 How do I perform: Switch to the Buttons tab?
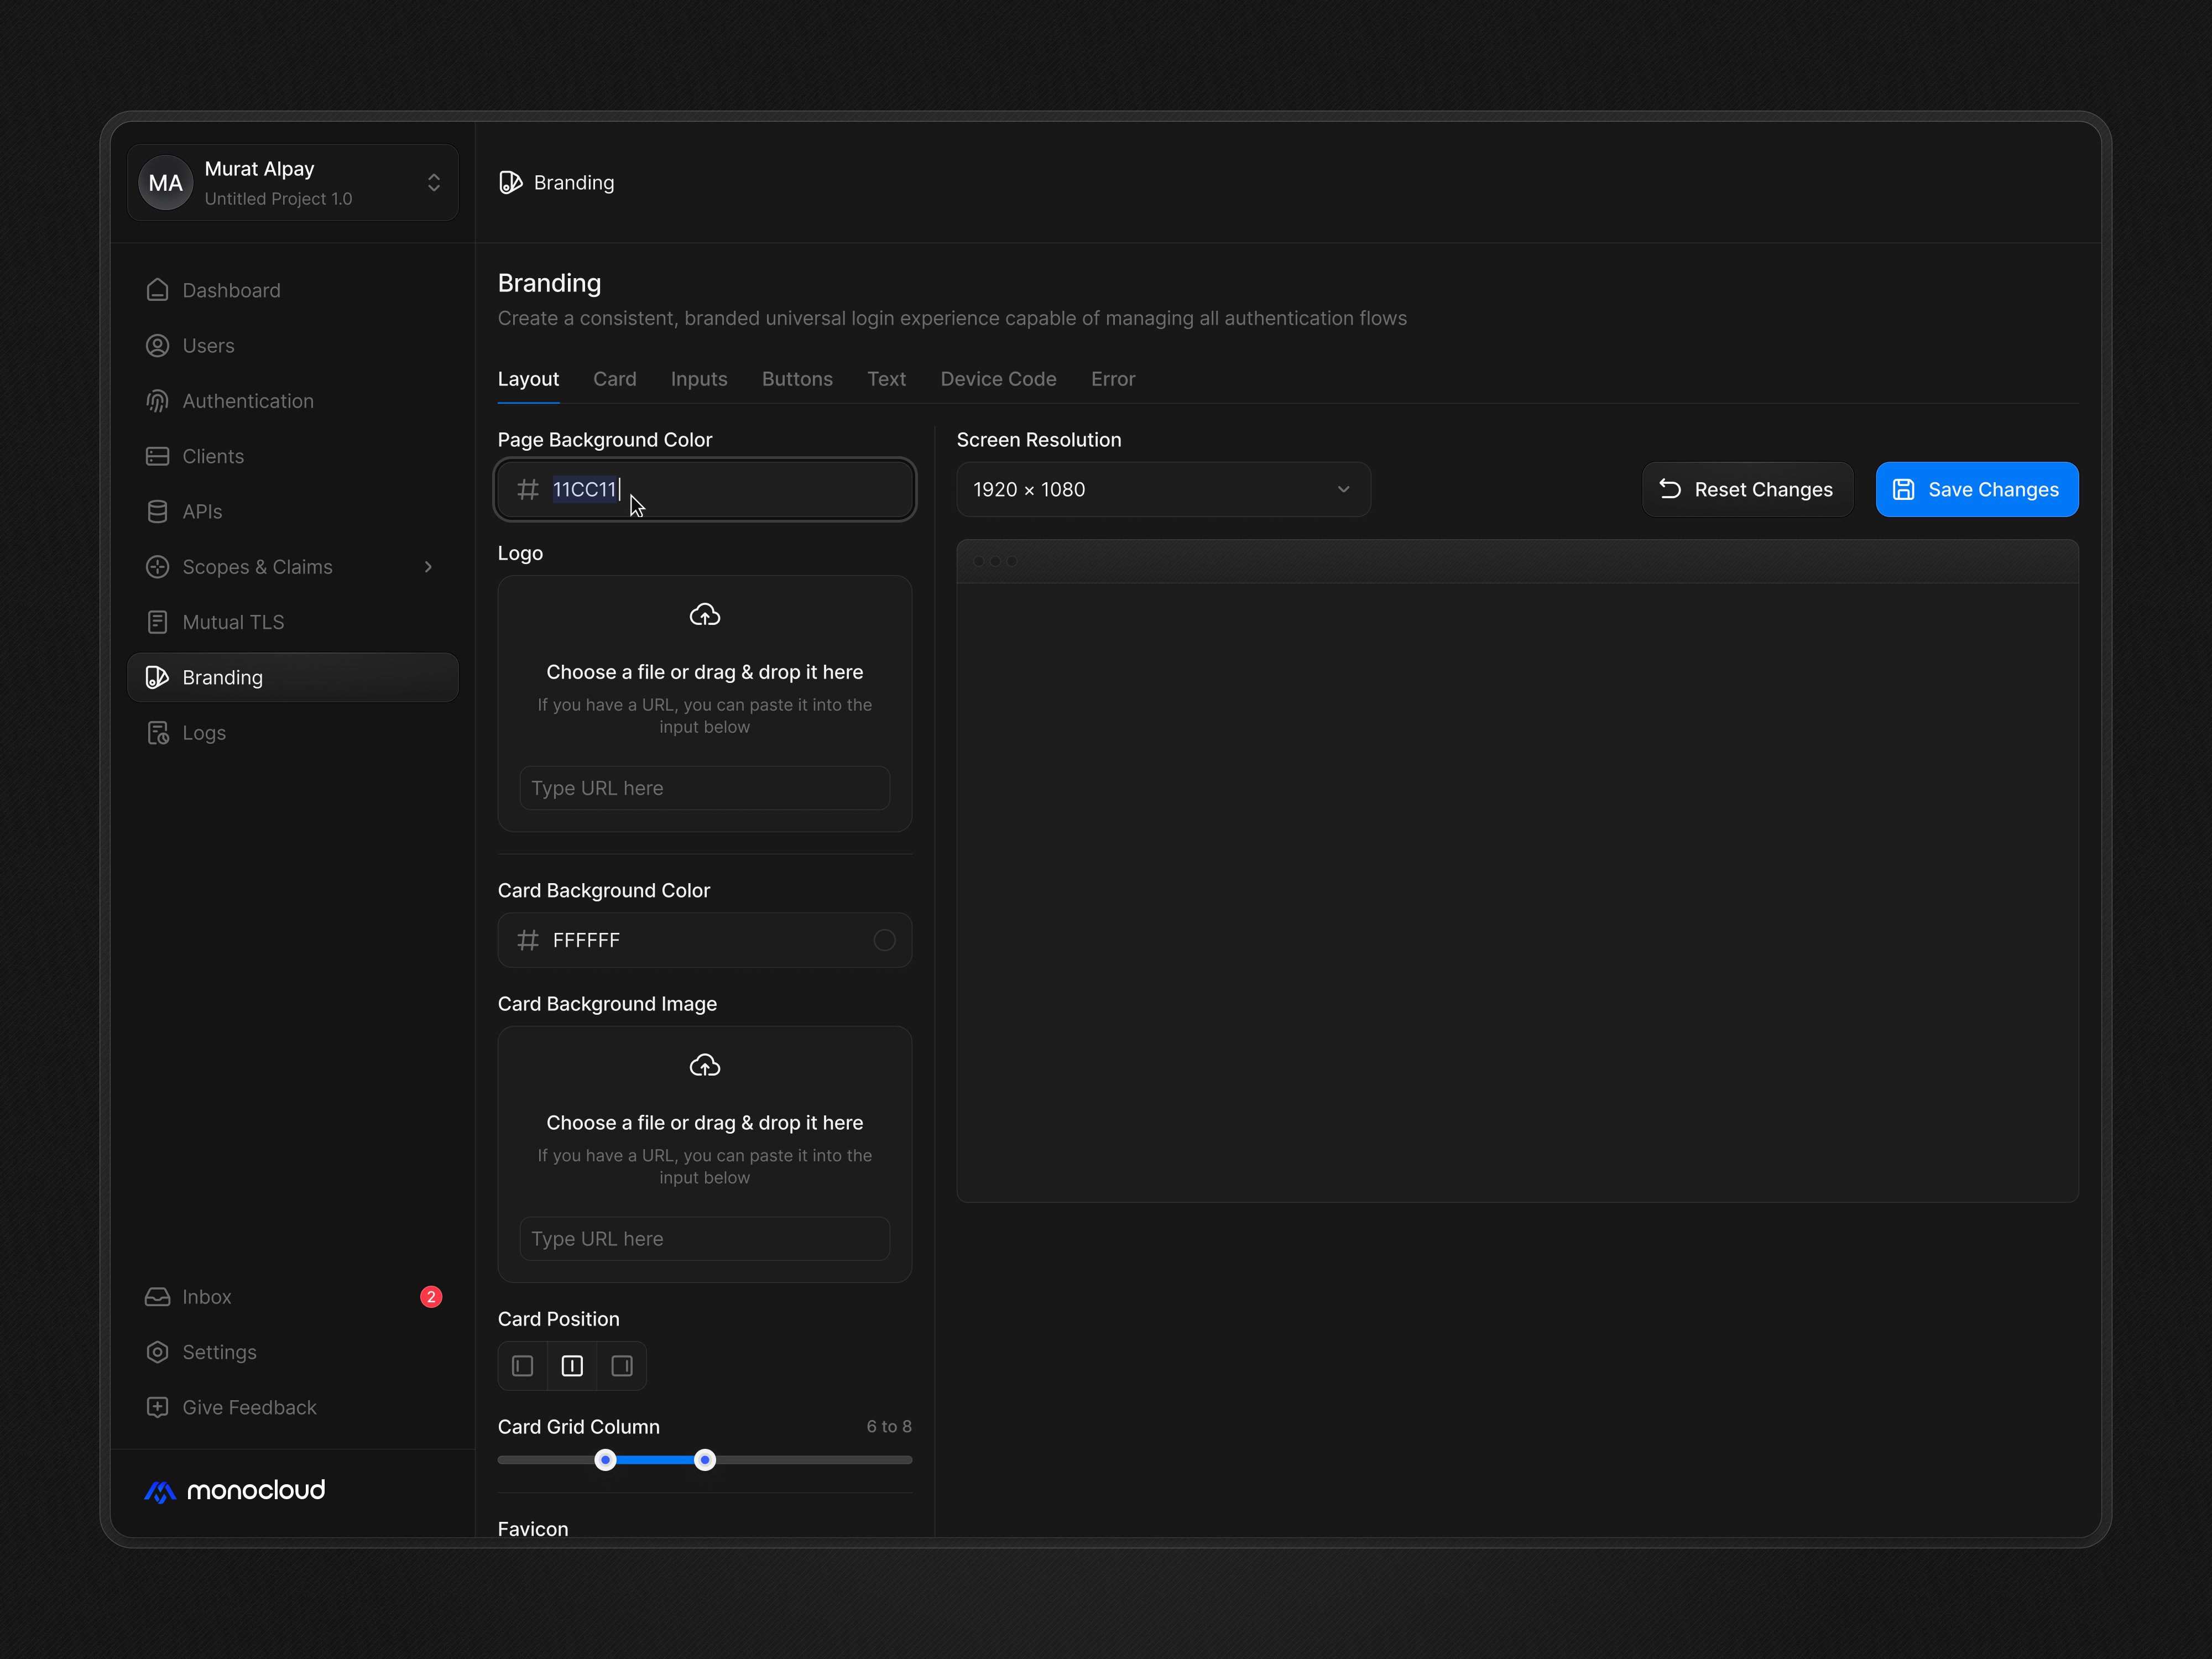tap(797, 379)
